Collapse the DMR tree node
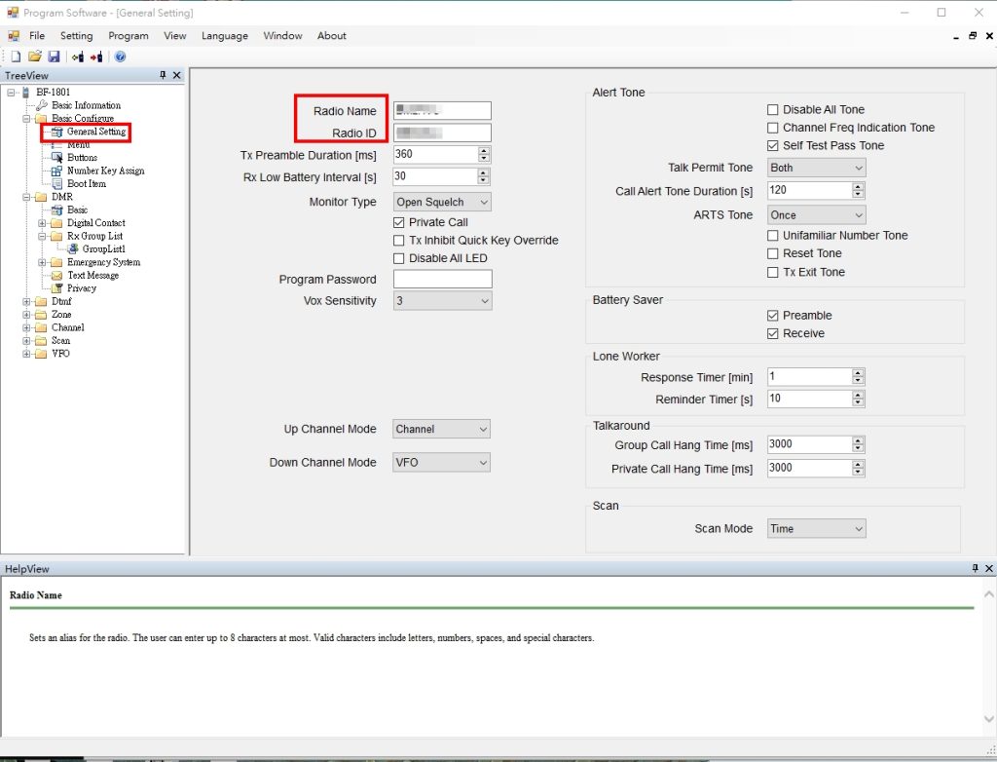The image size is (997, 762). [26, 197]
